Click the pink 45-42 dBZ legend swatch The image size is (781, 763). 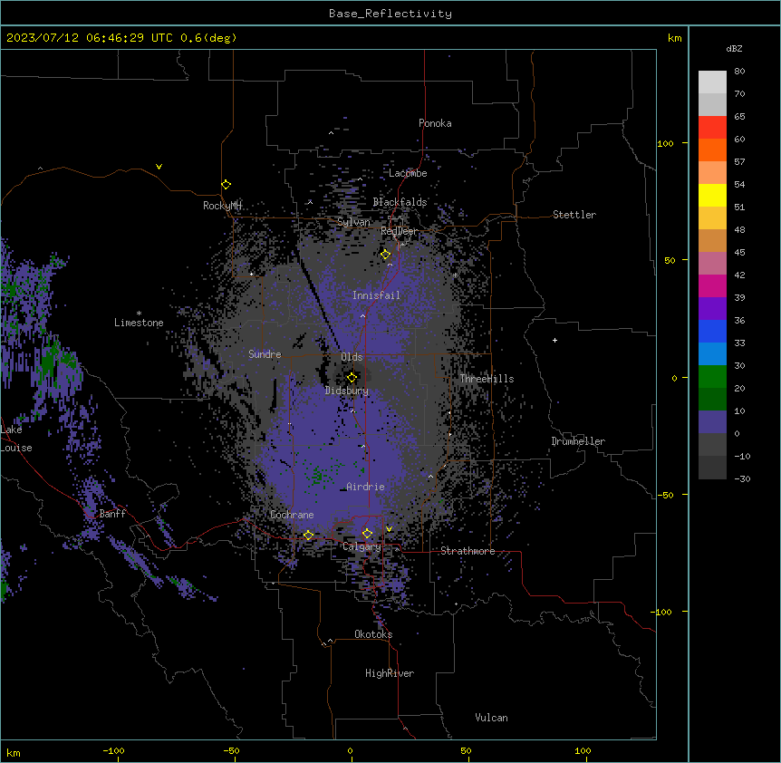click(x=712, y=264)
